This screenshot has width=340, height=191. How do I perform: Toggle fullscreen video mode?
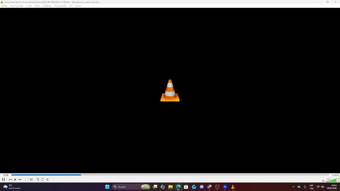pyautogui.click(x=27, y=180)
